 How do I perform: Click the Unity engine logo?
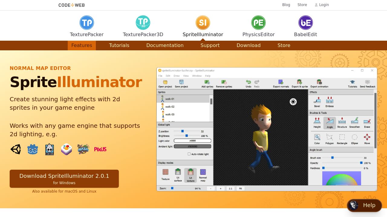pos(16,149)
